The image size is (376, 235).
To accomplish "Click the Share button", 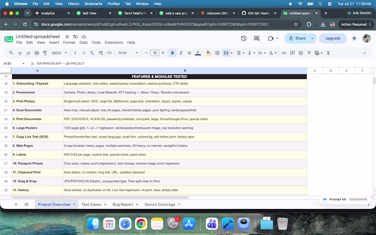I will coord(297,38).
